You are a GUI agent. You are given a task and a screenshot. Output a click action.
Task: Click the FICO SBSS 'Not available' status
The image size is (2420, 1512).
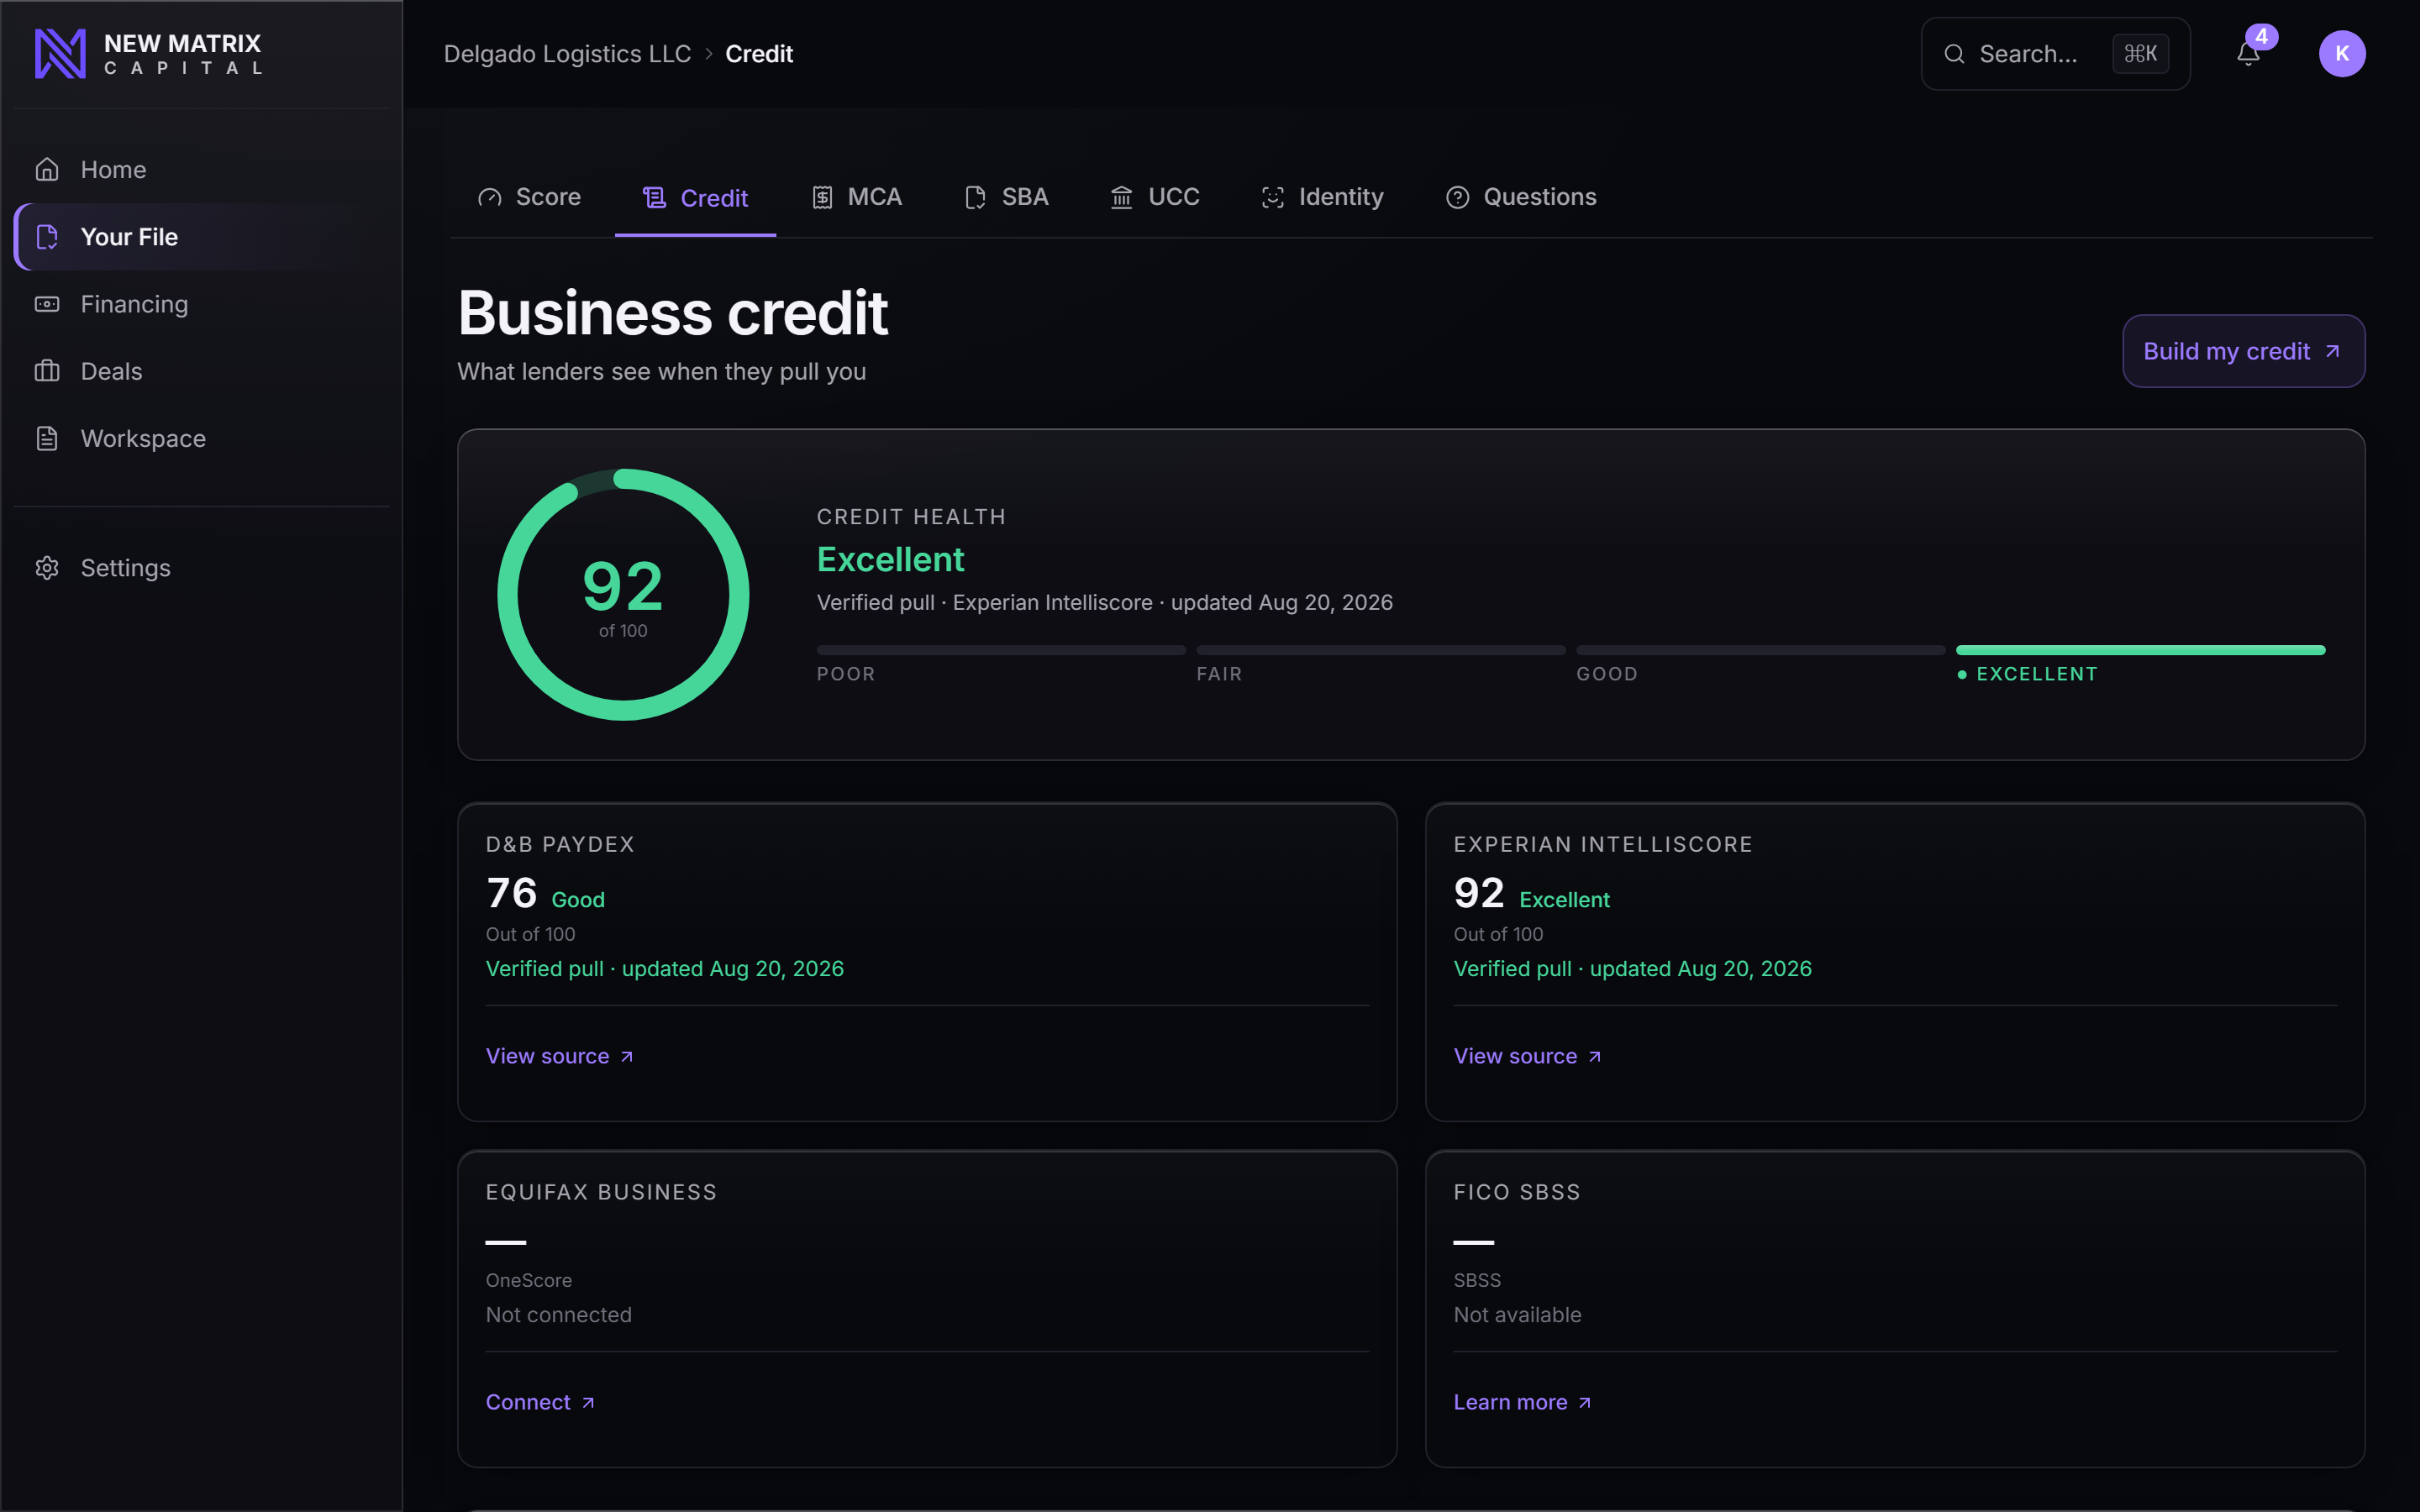coord(1517,1315)
